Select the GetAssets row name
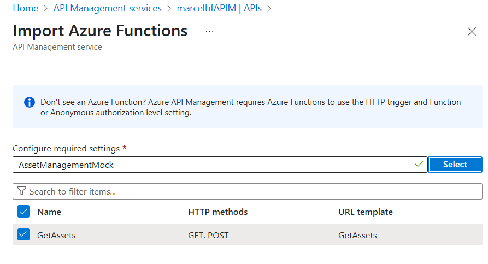 click(x=56, y=236)
